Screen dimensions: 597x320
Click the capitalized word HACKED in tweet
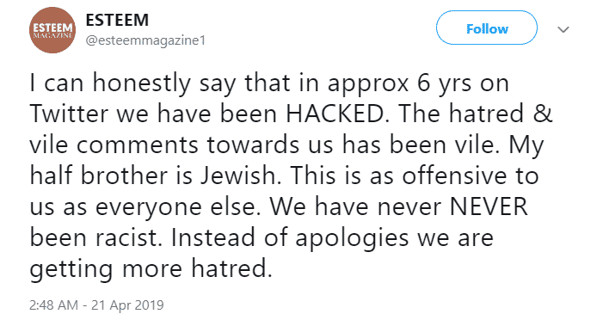pos(336,114)
